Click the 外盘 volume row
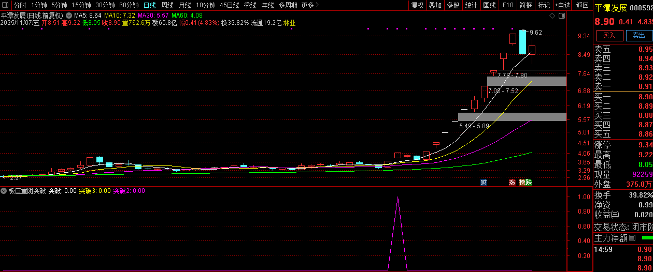Viewport: 653px width, 272px height. [x=623, y=184]
